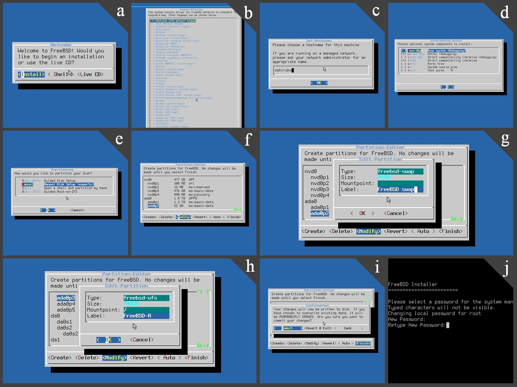This screenshot has height=387, width=517.
Task: Click the hostname field containing 'oshiruko'
Action: [x=321, y=70]
